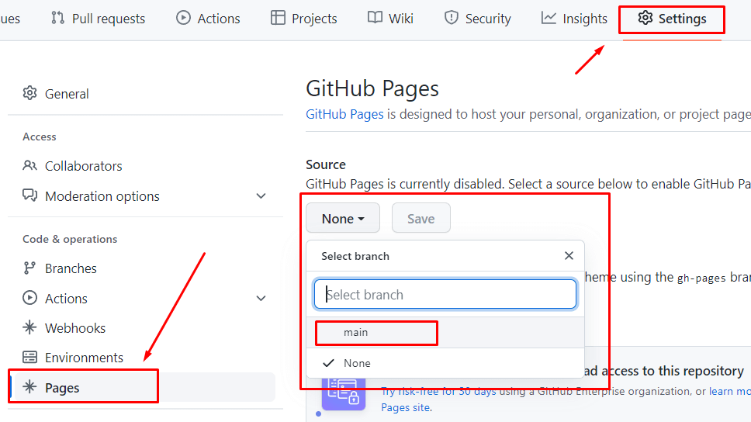Open the None source branch dropdown
This screenshot has height=422, width=751.
click(x=343, y=219)
